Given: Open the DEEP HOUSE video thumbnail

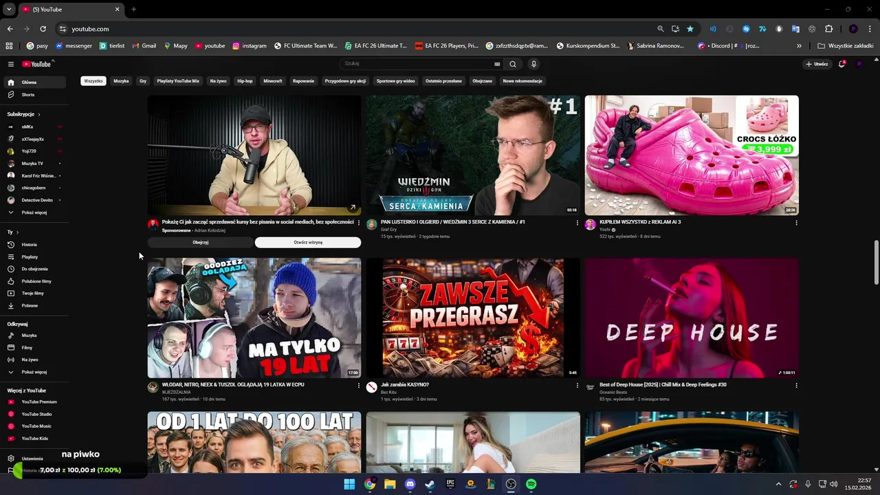Looking at the screenshot, I should 692,318.
